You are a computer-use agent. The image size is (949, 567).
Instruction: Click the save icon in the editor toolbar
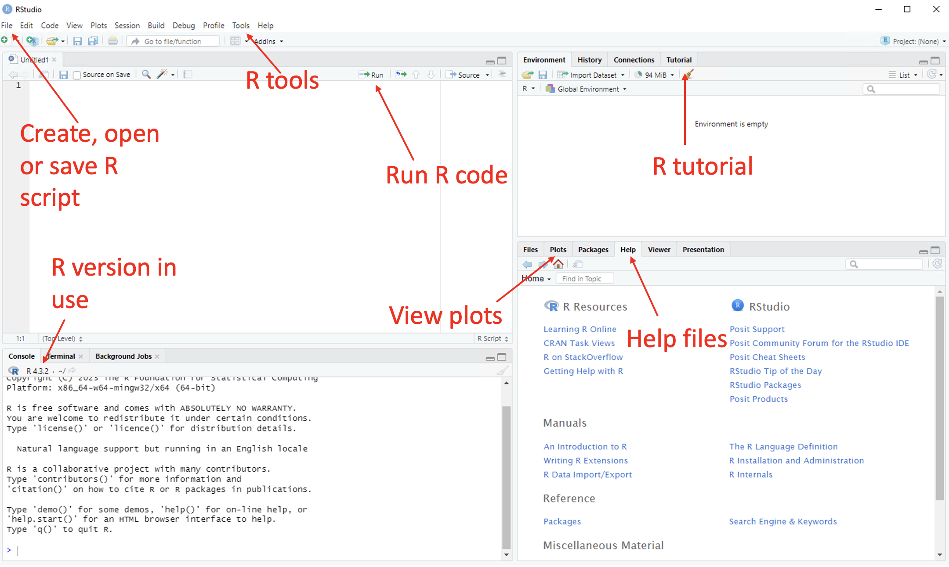64,75
